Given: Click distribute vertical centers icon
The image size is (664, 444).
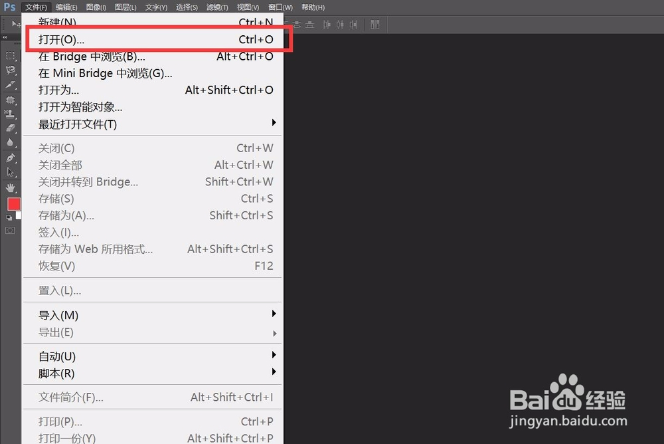Looking at the screenshot, I should point(297,25).
